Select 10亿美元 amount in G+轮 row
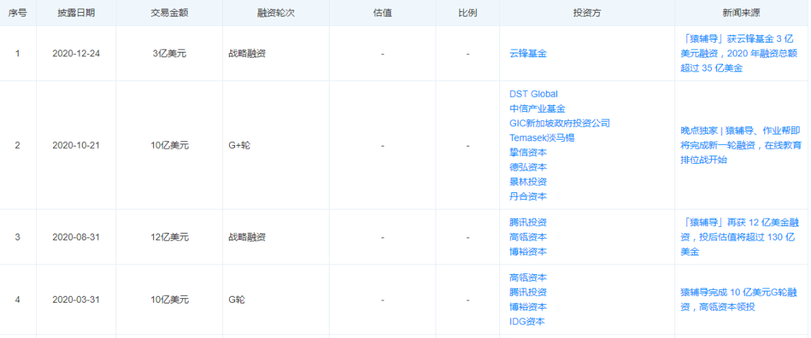This screenshot has height=338, width=811. click(170, 146)
